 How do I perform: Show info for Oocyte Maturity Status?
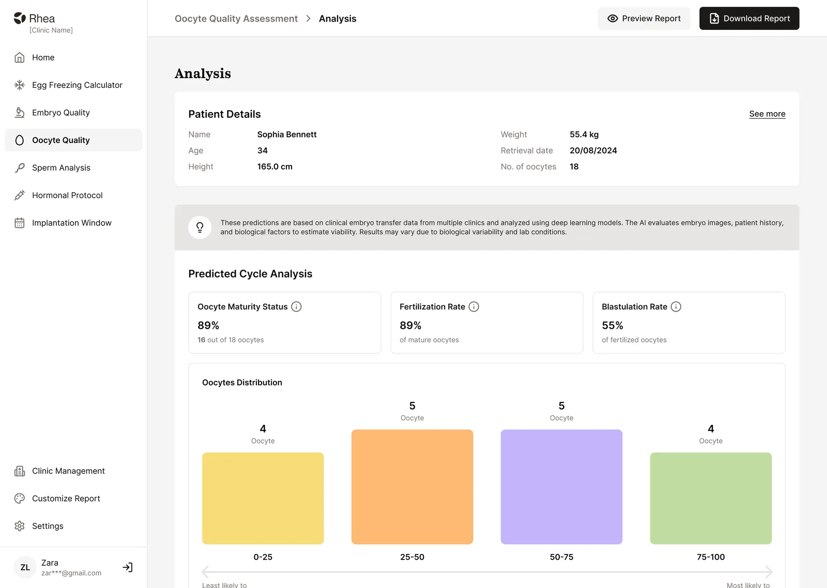click(x=296, y=306)
